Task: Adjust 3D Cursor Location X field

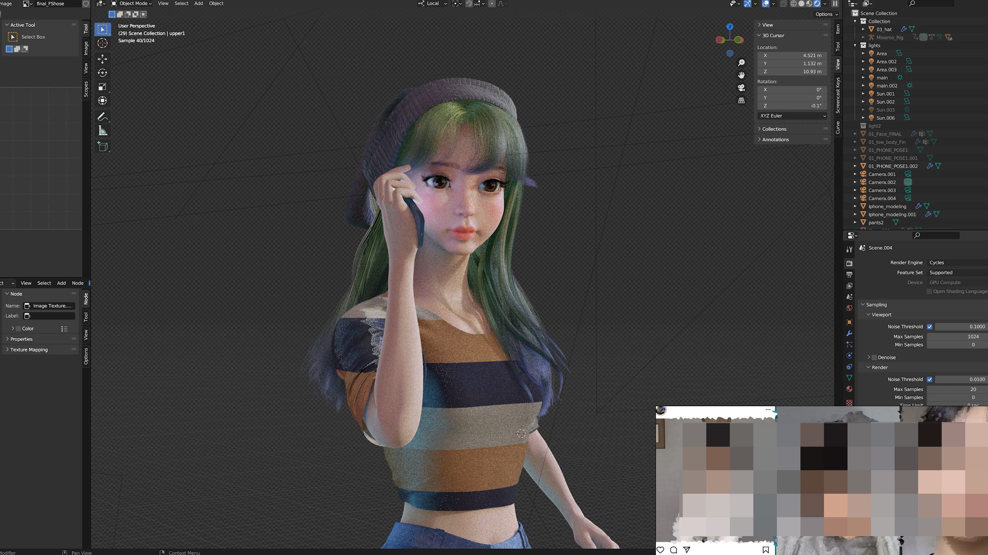Action: (x=793, y=55)
